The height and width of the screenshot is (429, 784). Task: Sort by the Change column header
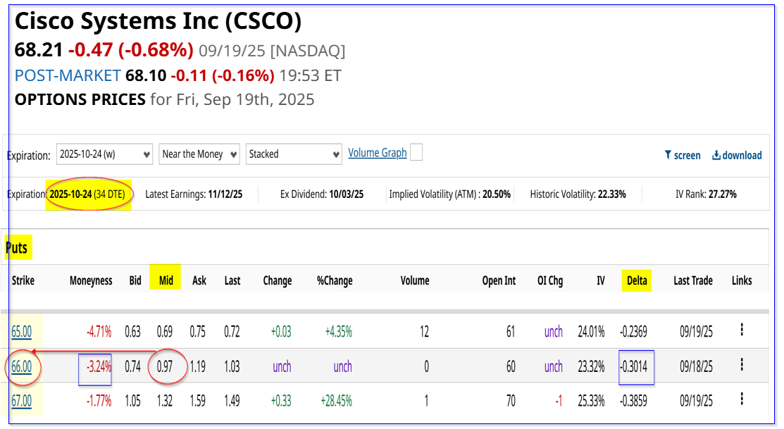[277, 280]
